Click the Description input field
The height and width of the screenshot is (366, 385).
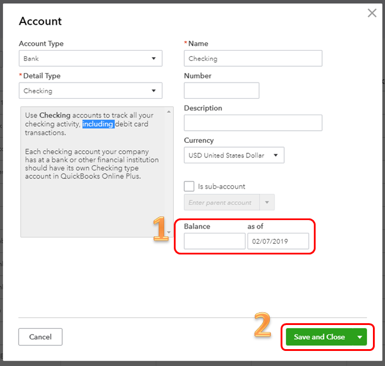[253, 123]
